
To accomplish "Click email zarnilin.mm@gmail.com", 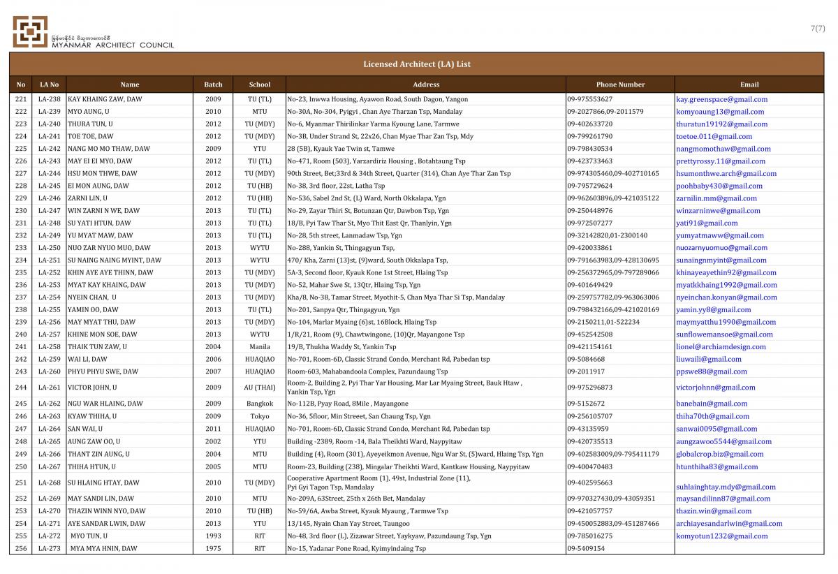I will [716, 198].
